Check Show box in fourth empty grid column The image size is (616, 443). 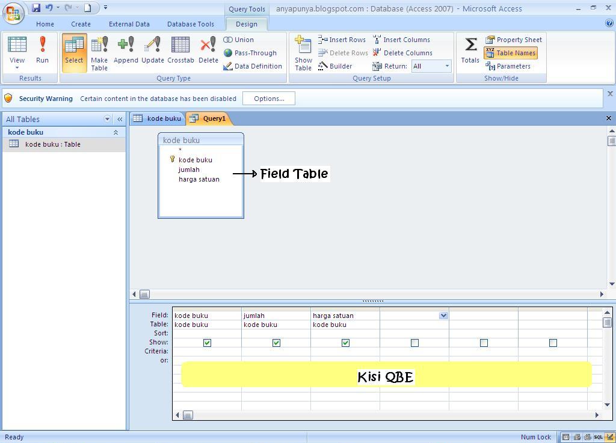tap(414, 343)
